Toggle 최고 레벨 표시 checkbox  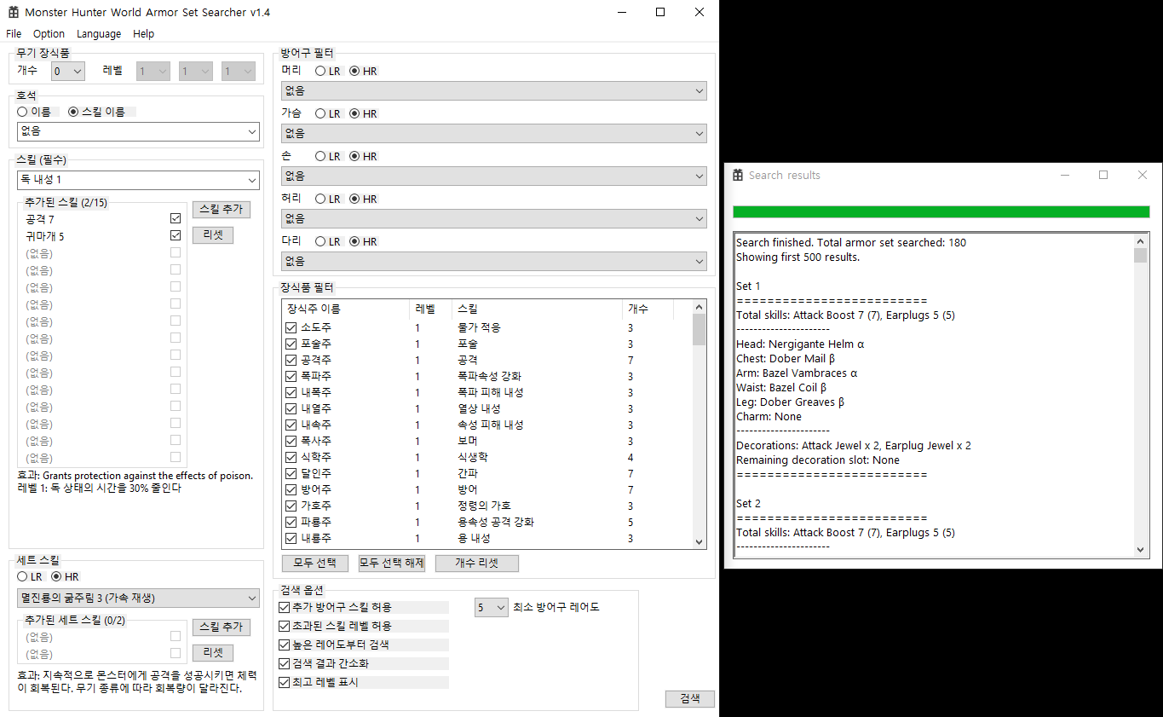click(x=285, y=682)
